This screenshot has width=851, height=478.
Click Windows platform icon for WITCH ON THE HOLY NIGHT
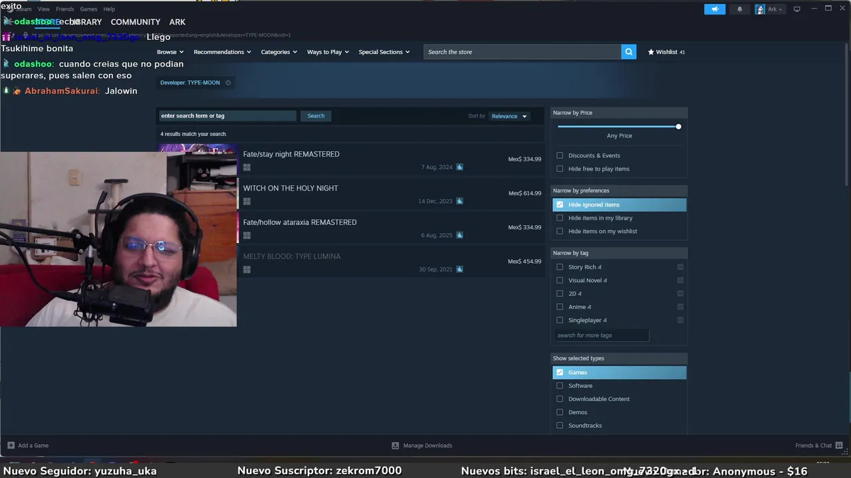click(x=247, y=201)
